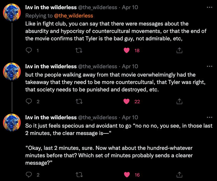Reply to the 'specious and avoidant' tweet
This screenshot has height=181, width=217.
(29, 175)
